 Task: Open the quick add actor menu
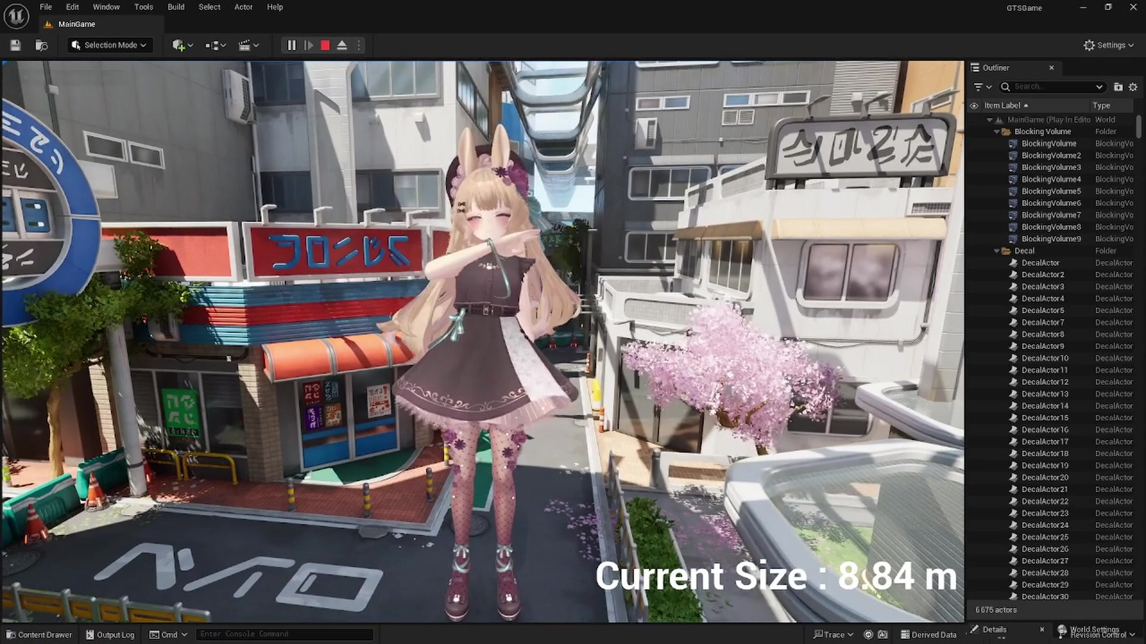coord(182,45)
